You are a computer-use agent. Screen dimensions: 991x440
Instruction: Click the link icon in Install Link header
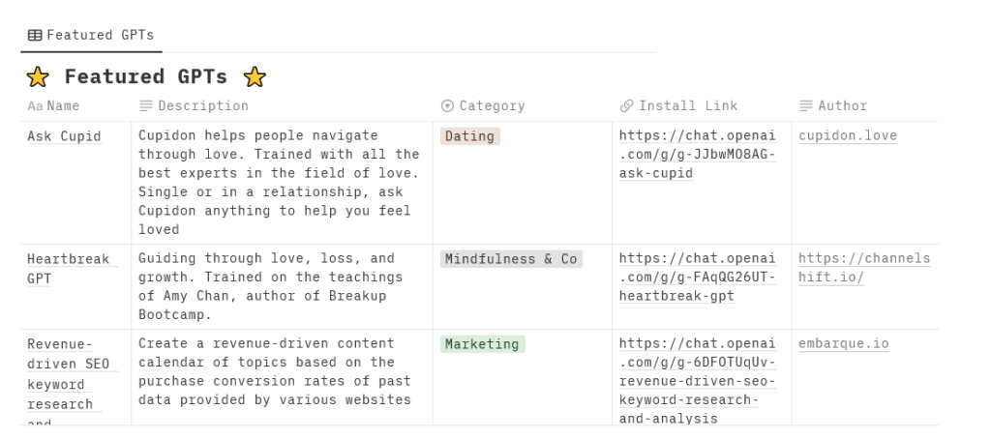coord(627,106)
